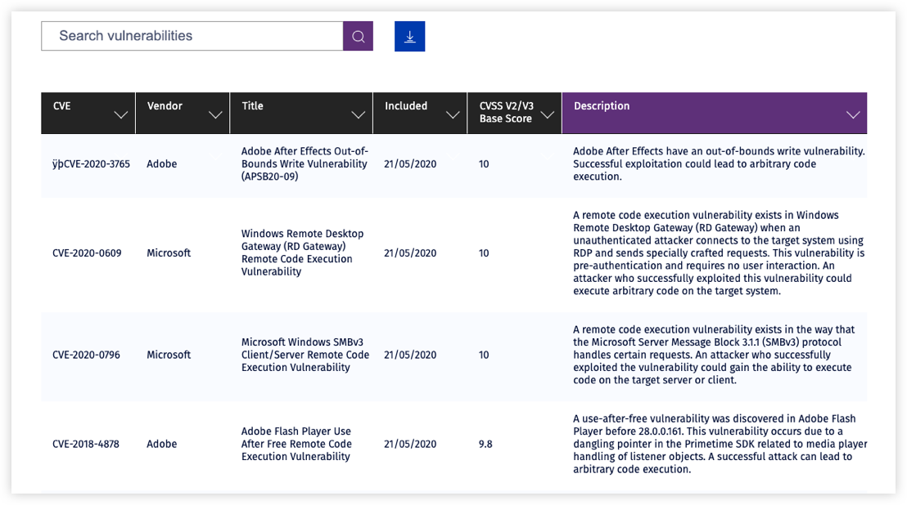Select the Windows Remote Desktop Gateway title
The image size is (907, 505).
(303, 252)
